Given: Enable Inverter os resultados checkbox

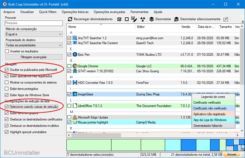Looking at the screenshot, I should coord(8,51).
